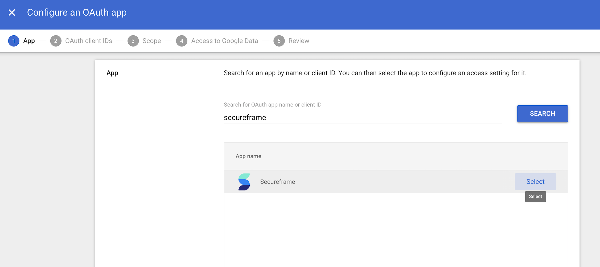Go to step 1 App

[x=22, y=41]
